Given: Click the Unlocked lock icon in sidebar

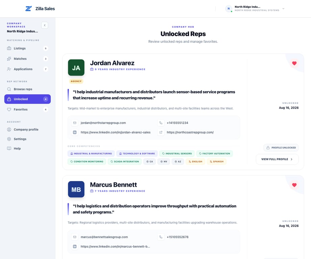Looking at the screenshot, I should point(9,99).
